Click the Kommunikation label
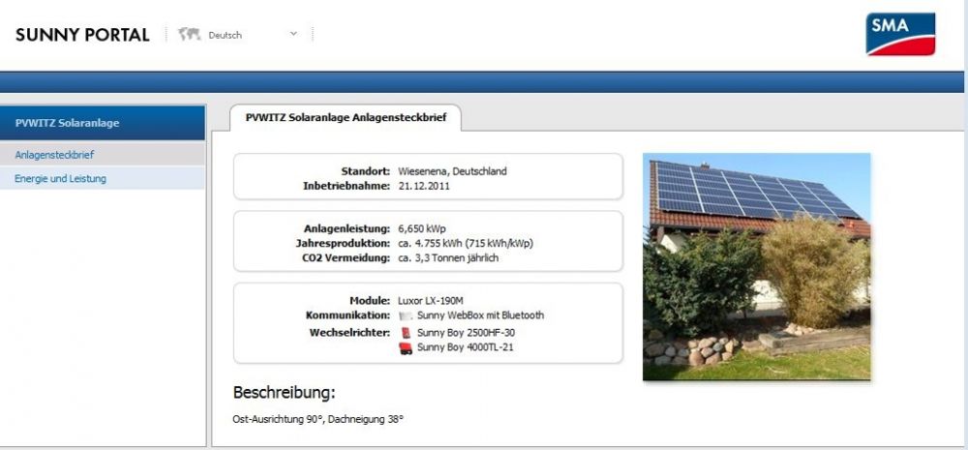968x450 pixels. click(348, 315)
